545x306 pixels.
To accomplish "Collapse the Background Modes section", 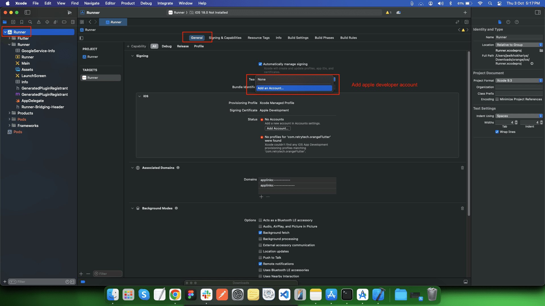I will (132, 208).
